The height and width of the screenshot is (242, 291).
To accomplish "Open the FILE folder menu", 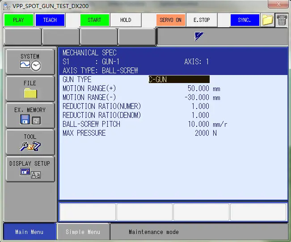I will [x=30, y=89].
